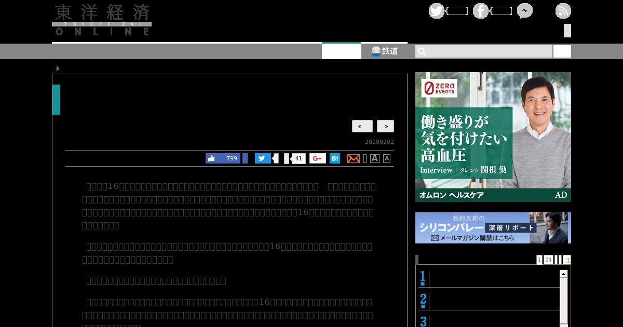
Task: Open the Messenger chat bubble icon
Action: point(524,11)
